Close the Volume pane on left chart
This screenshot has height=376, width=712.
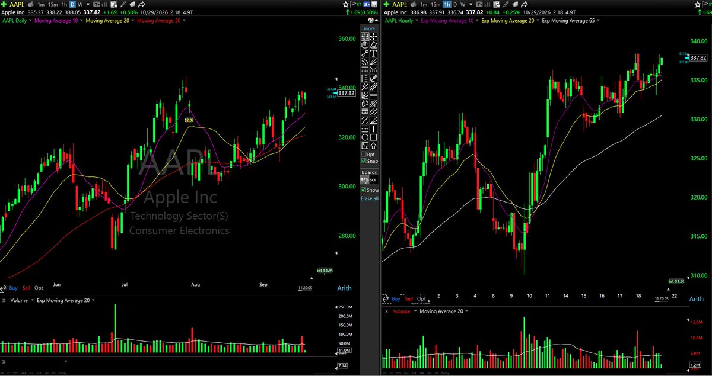(4, 300)
